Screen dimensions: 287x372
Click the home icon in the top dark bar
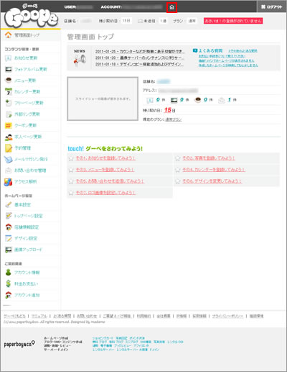click(x=171, y=7)
